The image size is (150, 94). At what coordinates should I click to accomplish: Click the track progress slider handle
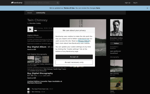pyautogui.click(x=35, y=31)
